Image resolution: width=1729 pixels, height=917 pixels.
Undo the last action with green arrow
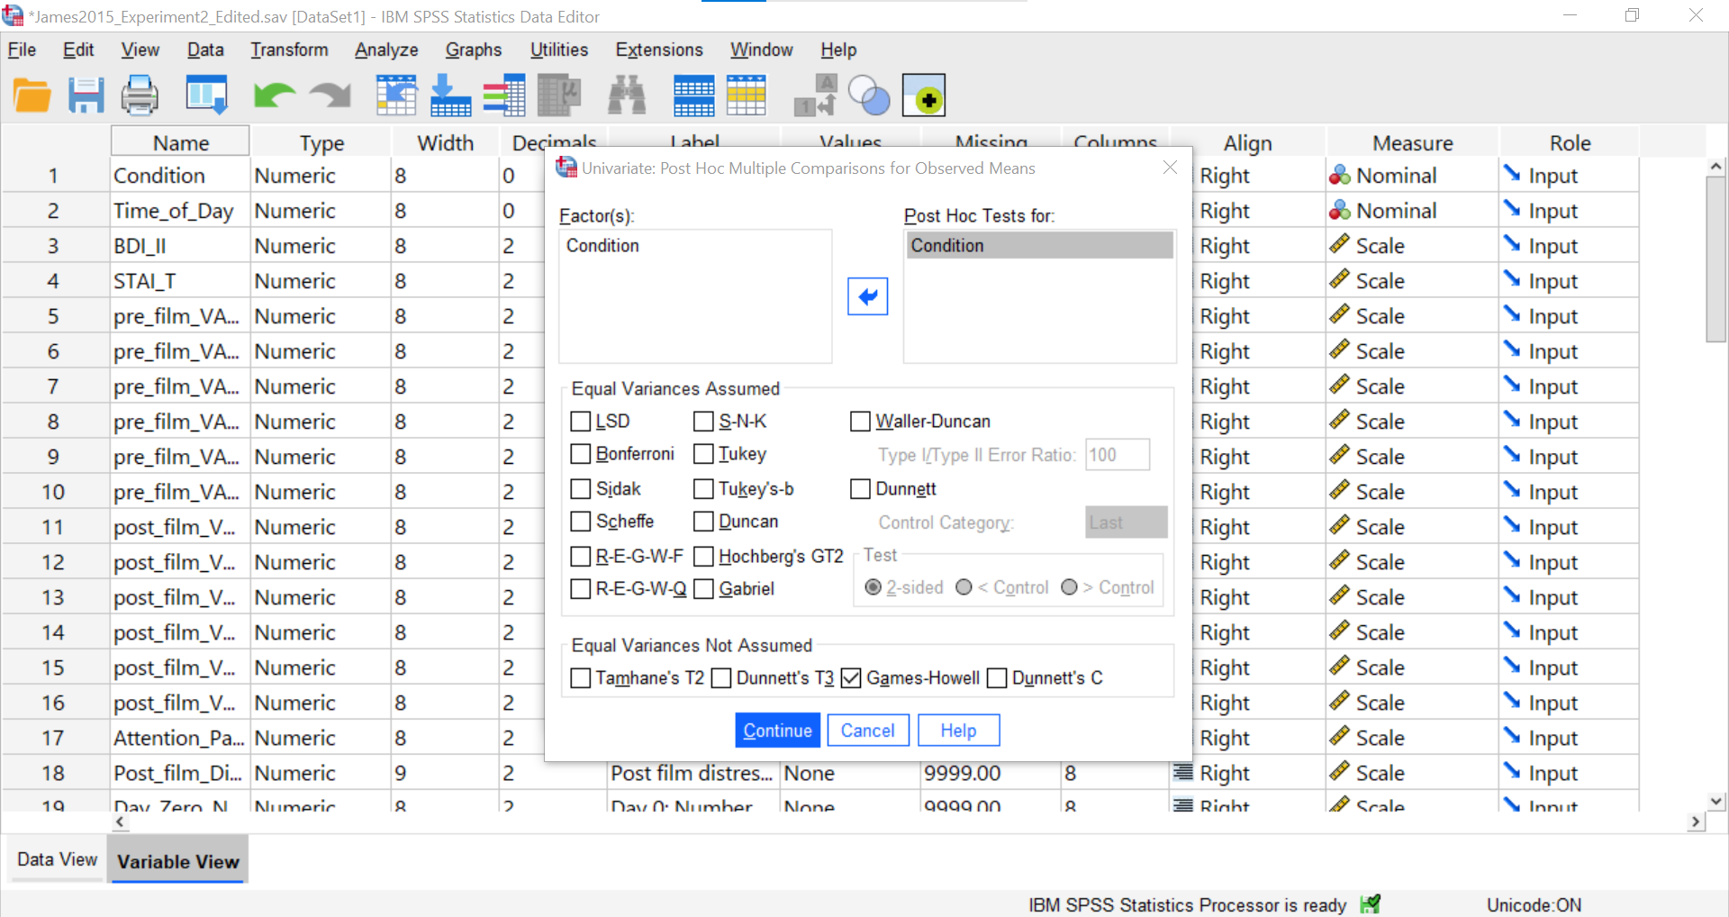[x=274, y=95]
